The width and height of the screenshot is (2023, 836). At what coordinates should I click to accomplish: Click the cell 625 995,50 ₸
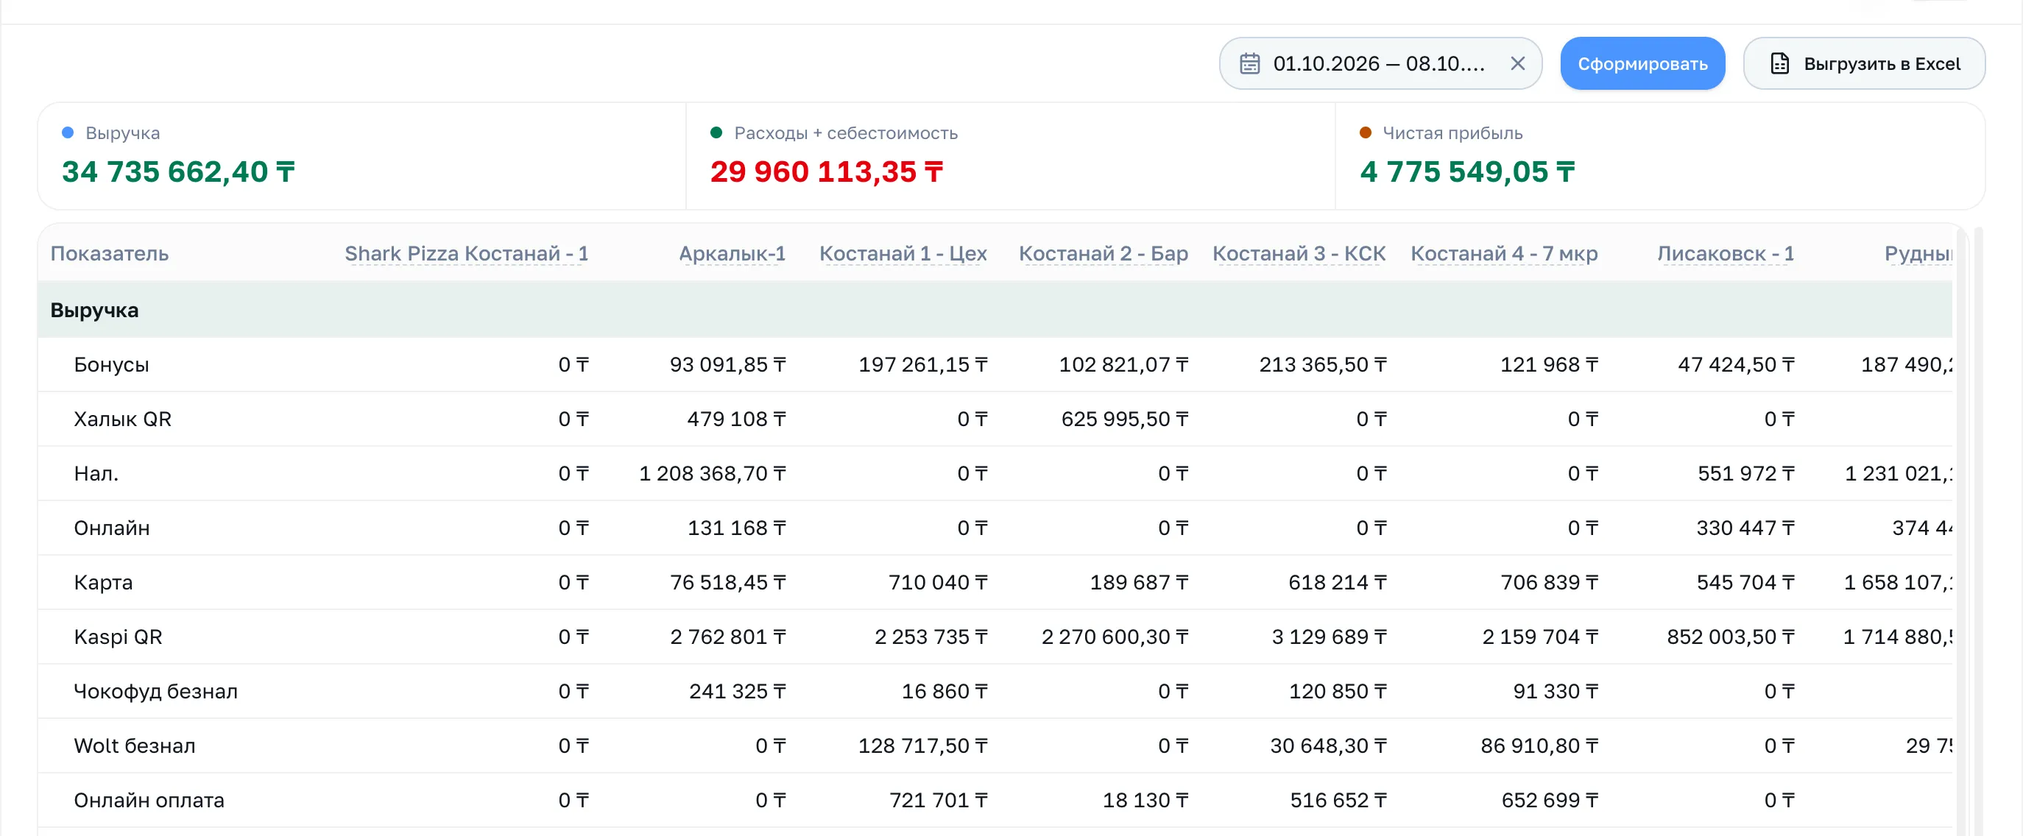(x=1125, y=419)
